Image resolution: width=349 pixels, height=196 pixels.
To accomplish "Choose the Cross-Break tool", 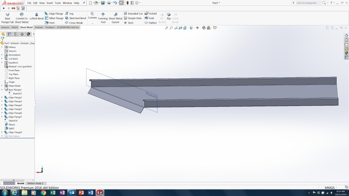I will (74, 23).
